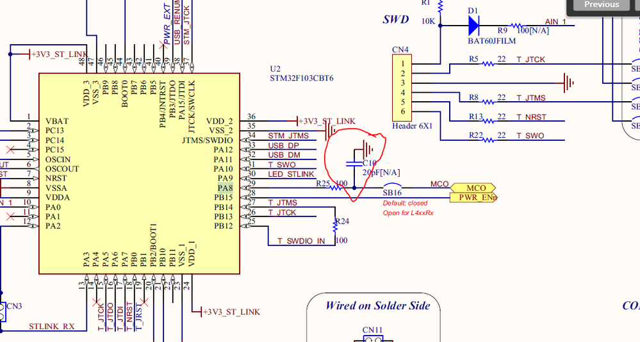This screenshot has height=342, width=640.
Task: Click the LED_STLINK net label
Action: [x=291, y=174]
